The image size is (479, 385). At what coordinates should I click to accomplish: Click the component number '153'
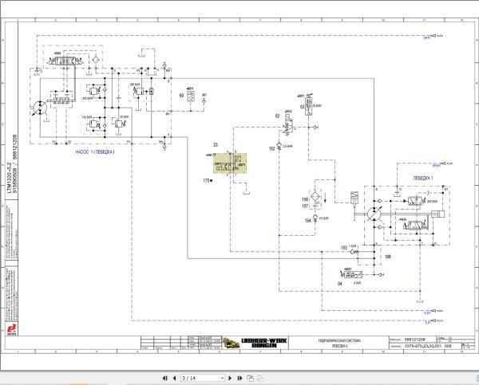(344, 248)
